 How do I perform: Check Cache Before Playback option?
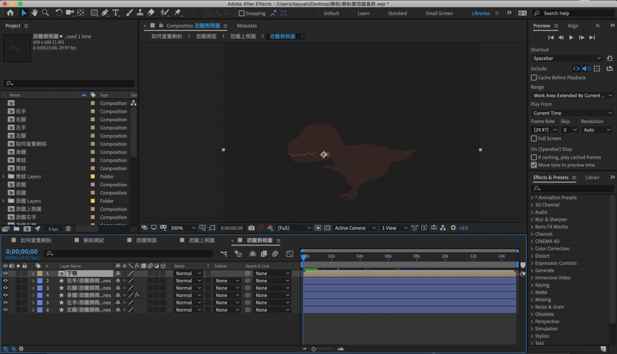[534, 78]
